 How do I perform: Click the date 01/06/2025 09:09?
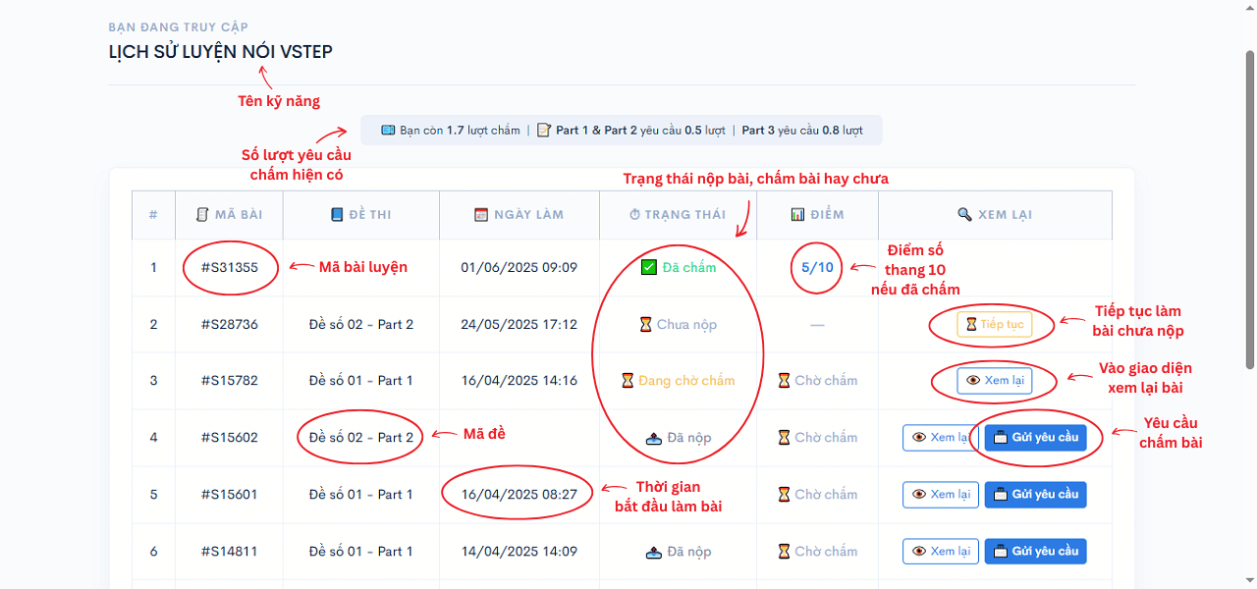519,267
